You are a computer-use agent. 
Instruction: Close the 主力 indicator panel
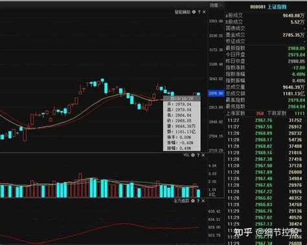point(203,201)
